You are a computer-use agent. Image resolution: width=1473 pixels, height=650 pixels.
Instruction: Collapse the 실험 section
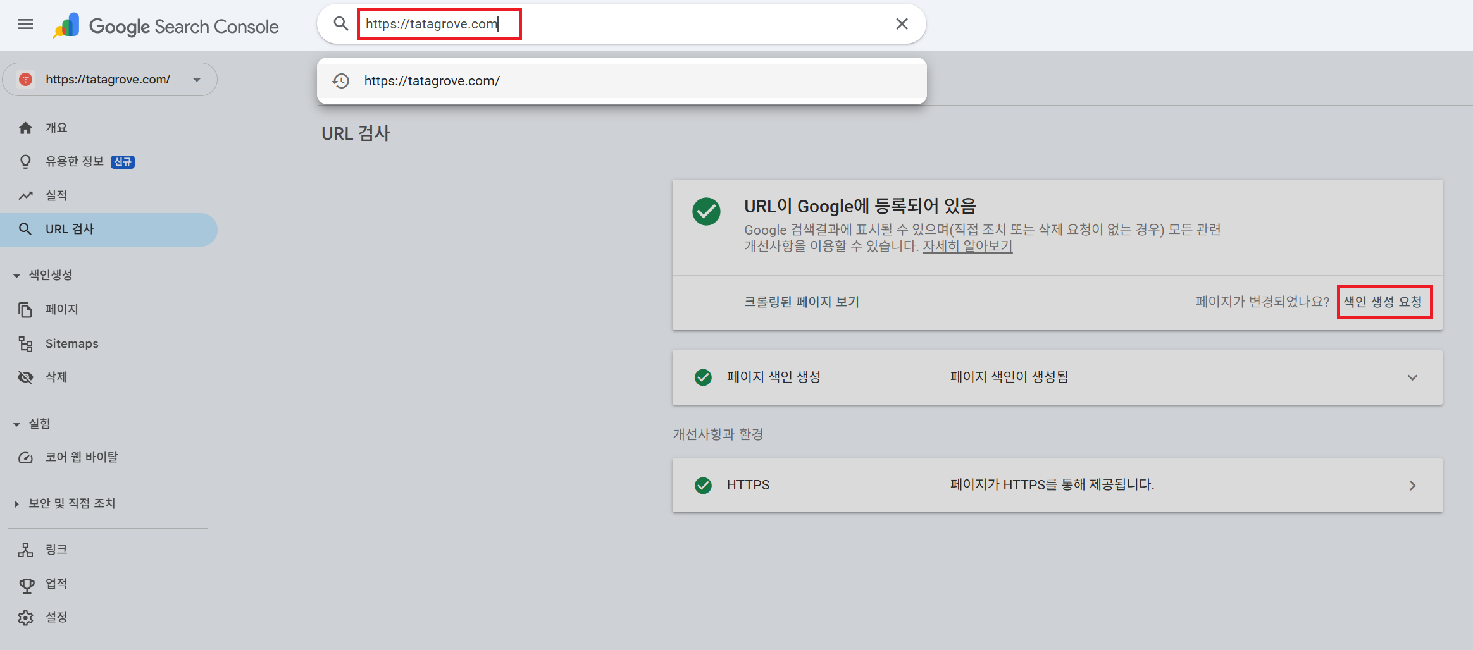click(x=33, y=424)
